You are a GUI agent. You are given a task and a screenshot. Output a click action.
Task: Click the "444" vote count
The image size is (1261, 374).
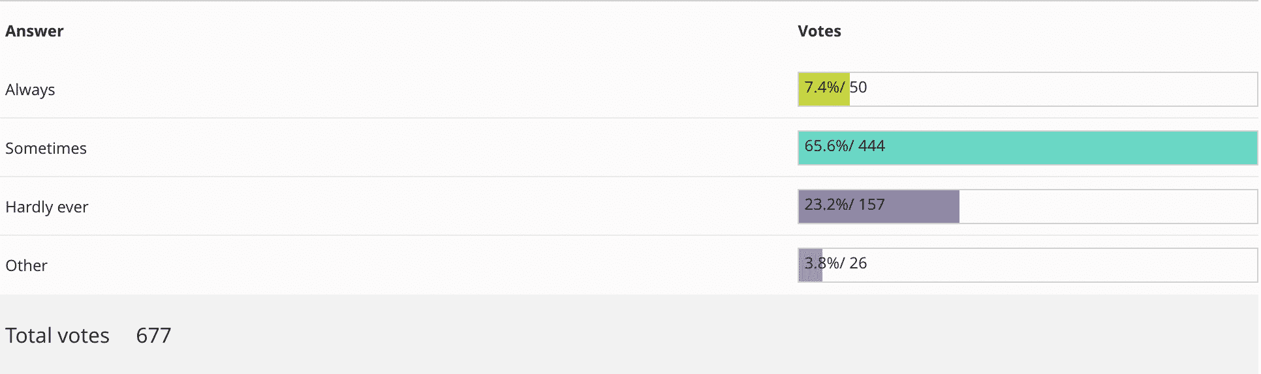point(871,146)
